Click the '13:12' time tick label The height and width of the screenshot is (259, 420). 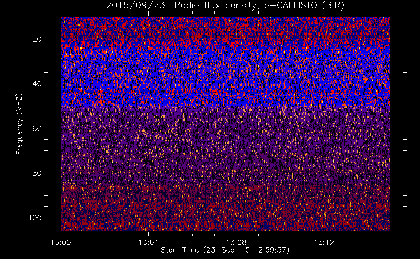324,243
